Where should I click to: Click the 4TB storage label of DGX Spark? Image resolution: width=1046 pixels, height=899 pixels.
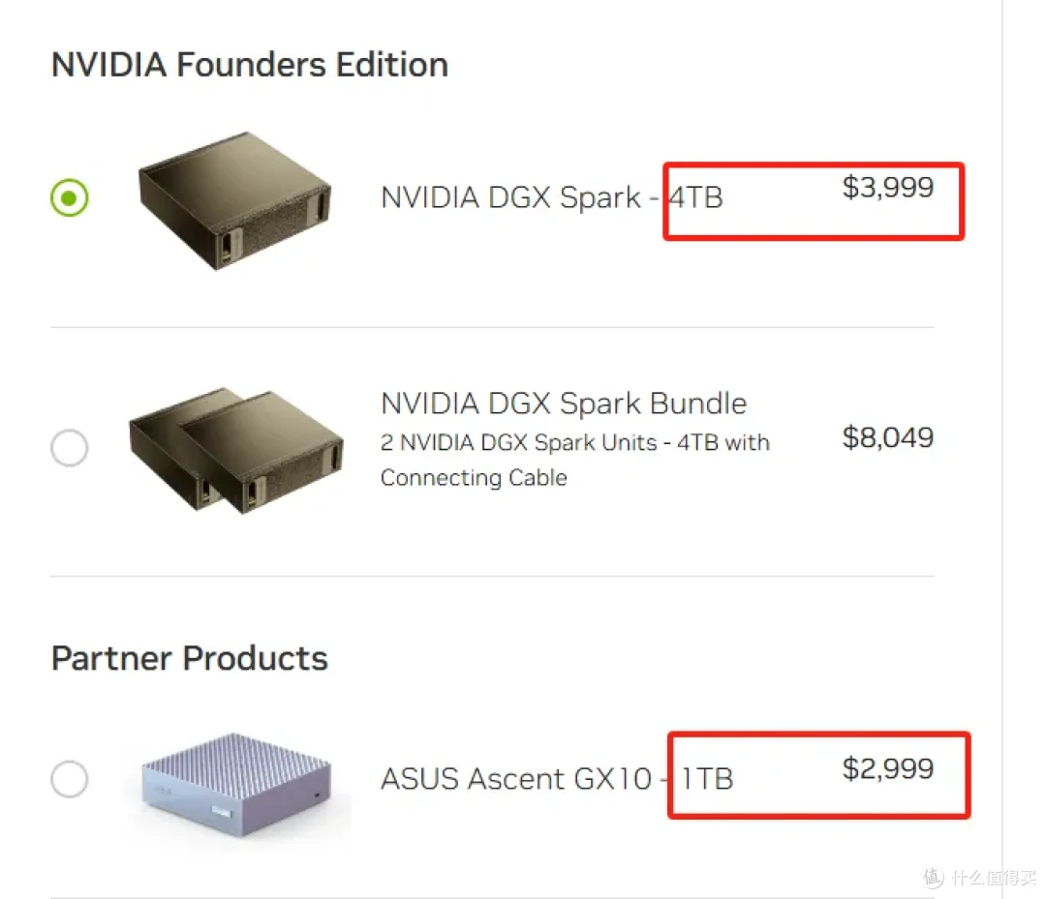coord(695,197)
